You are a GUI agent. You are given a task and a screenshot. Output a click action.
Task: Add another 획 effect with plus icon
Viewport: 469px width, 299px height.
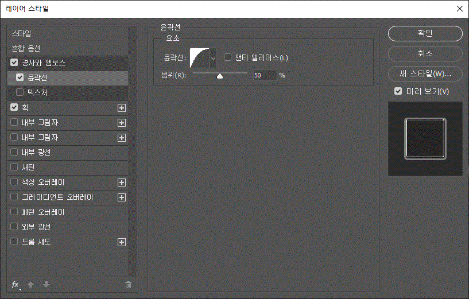tap(122, 108)
